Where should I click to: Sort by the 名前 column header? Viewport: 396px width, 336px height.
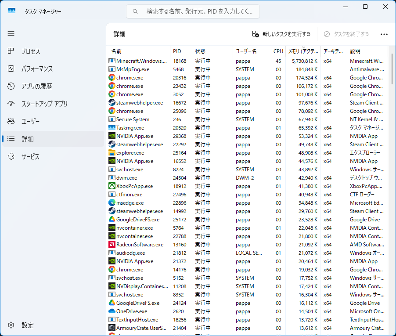(x=138, y=51)
